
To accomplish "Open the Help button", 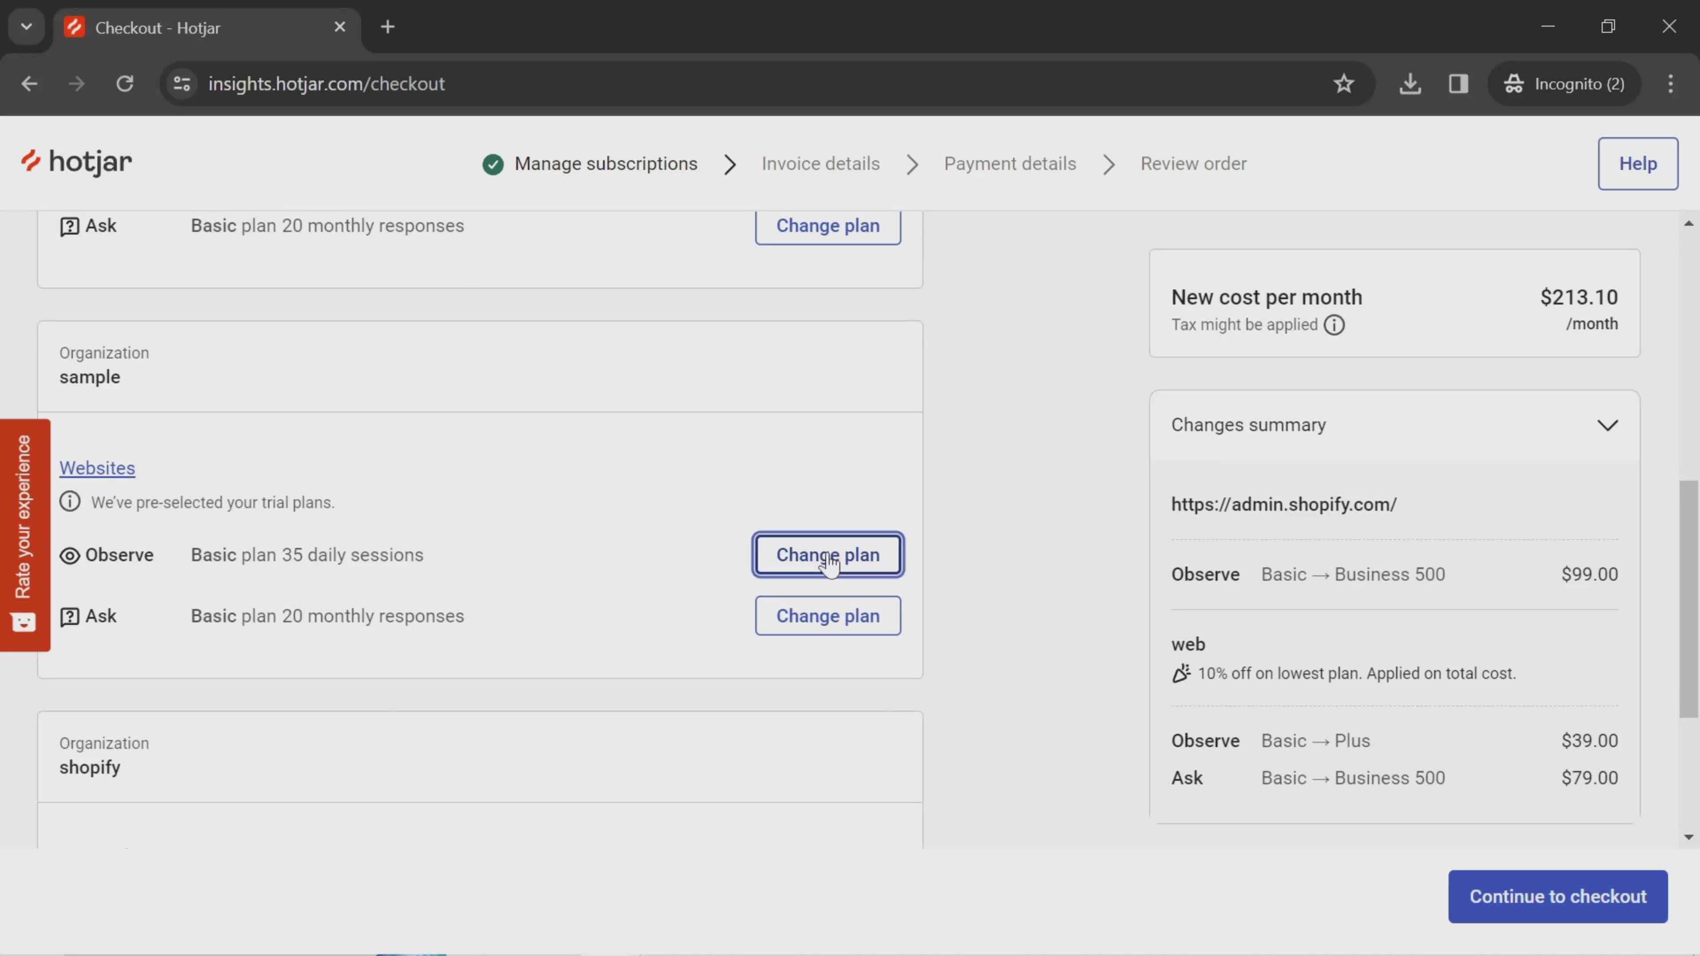I will click(x=1637, y=164).
